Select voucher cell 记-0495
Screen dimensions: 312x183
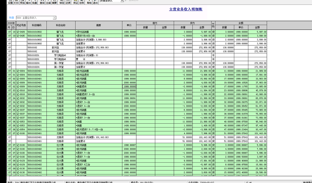tap(21, 36)
